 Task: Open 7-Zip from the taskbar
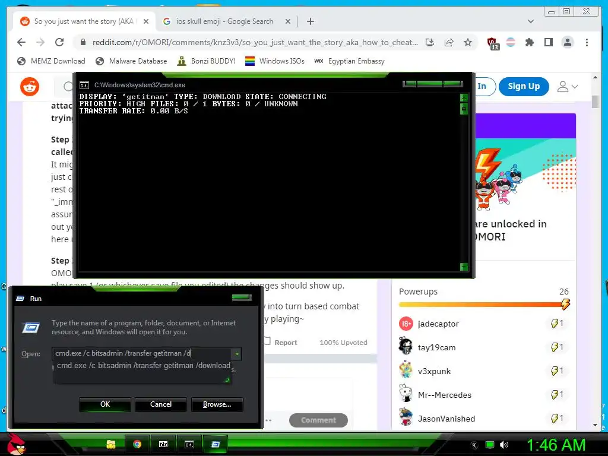[x=163, y=444]
